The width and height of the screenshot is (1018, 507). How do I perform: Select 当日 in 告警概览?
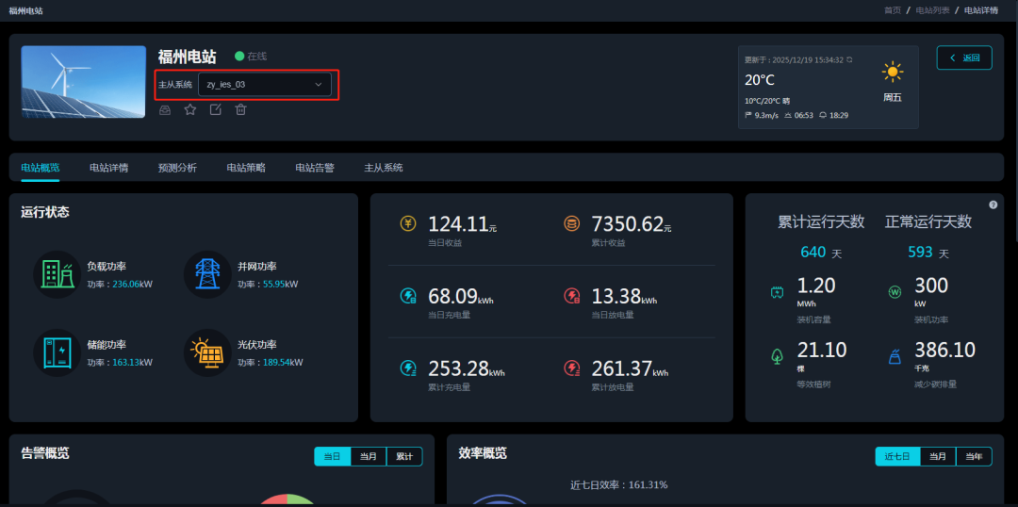[x=333, y=456]
